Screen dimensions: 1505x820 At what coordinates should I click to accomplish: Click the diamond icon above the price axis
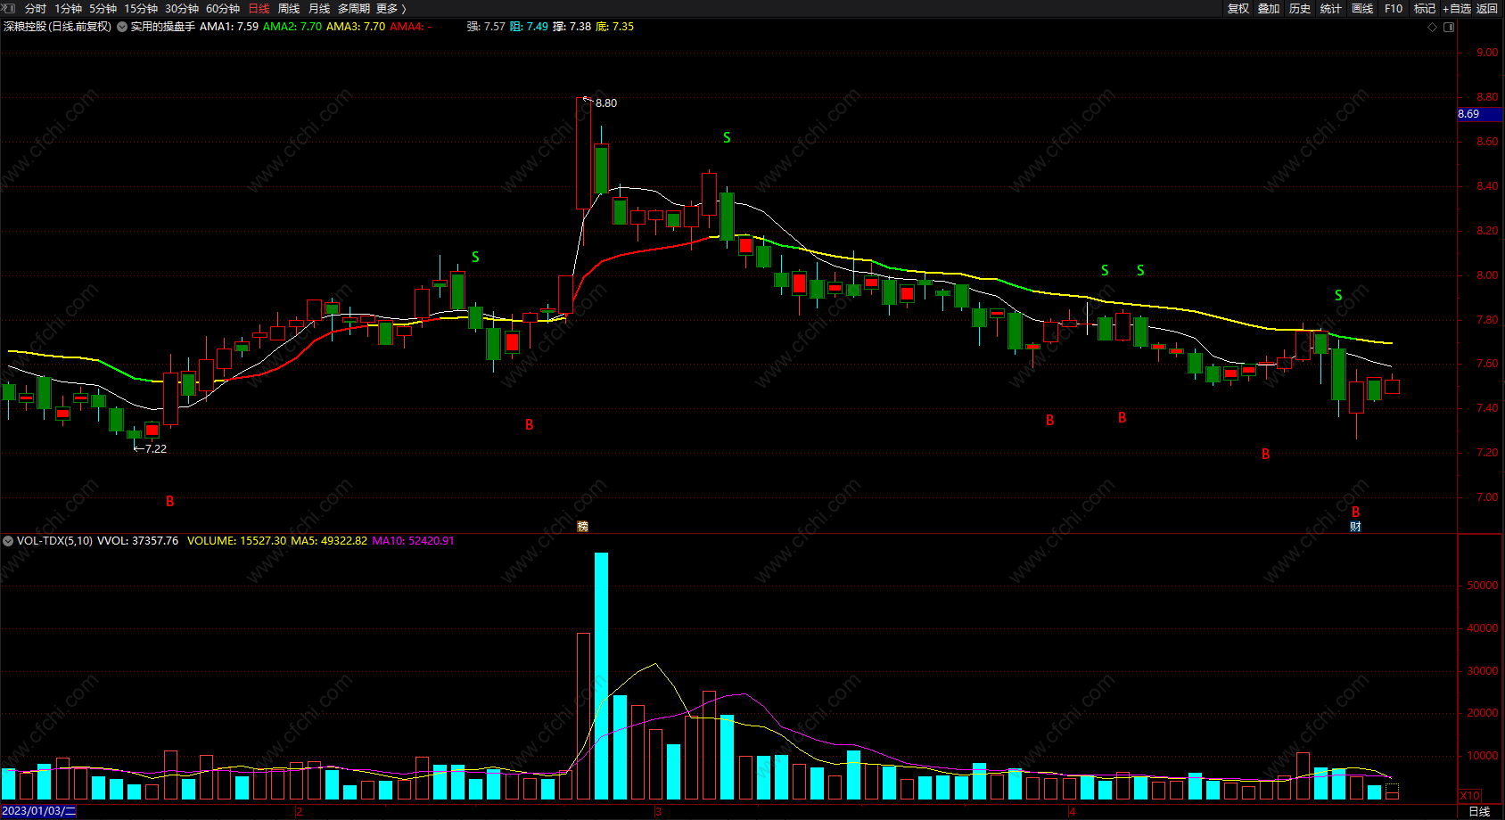click(1433, 27)
